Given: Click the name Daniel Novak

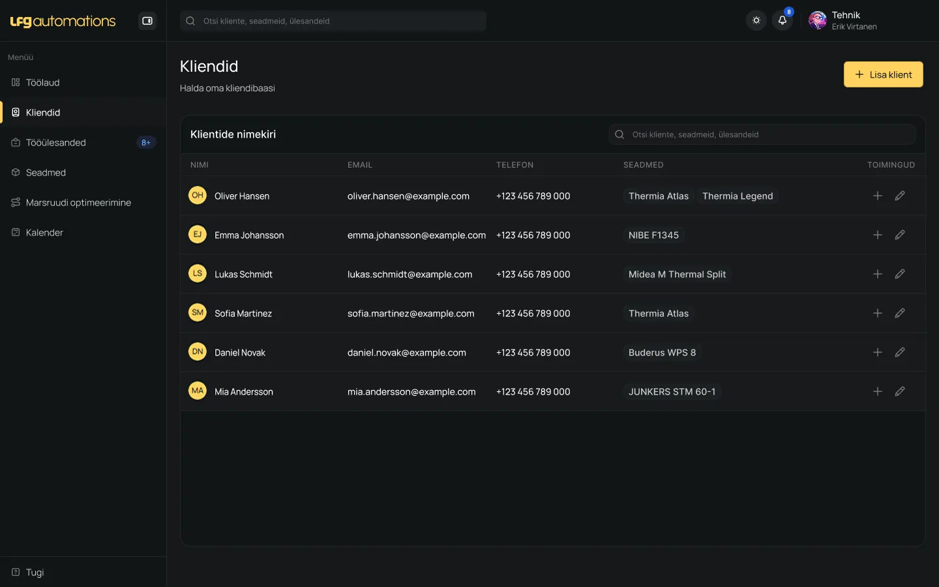Looking at the screenshot, I should tap(240, 353).
